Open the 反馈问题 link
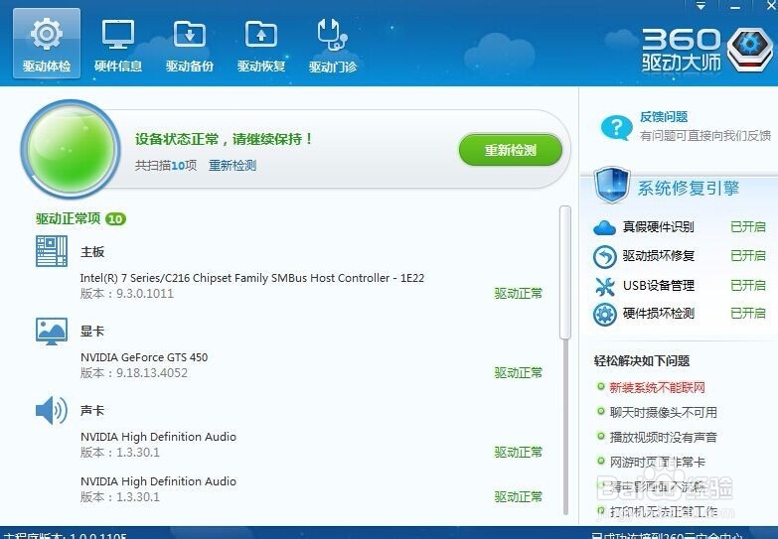This screenshot has width=778, height=539. [664, 117]
